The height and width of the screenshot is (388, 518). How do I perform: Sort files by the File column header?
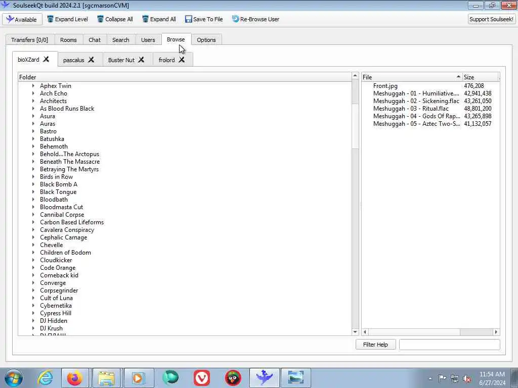(x=412, y=77)
